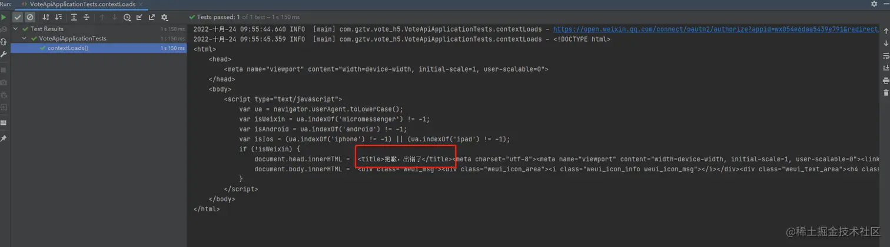Click the green check next to Test Results
Viewport: 890px width, 247px height.
pos(25,29)
